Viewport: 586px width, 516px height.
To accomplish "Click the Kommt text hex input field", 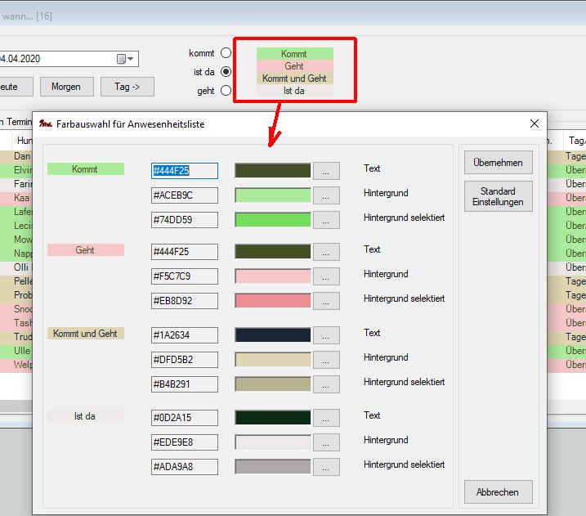I will (185, 171).
